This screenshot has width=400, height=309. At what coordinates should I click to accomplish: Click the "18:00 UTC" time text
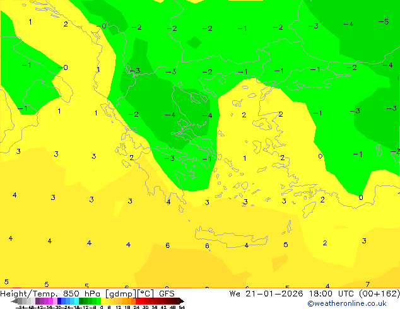tap(331, 293)
